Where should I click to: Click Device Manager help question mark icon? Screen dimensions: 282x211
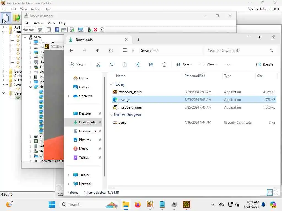(57, 30)
